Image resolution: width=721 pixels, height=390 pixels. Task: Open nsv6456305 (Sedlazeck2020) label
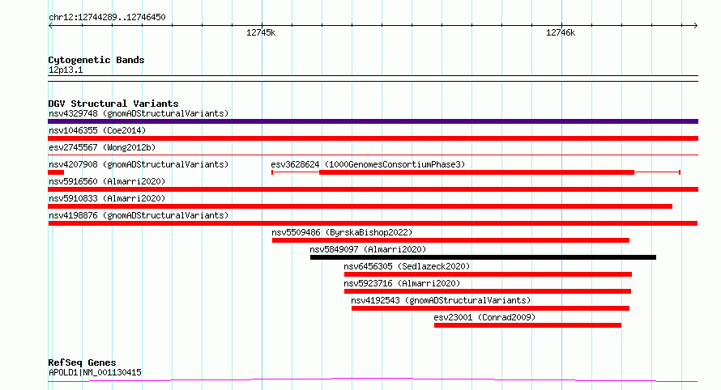(407, 266)
